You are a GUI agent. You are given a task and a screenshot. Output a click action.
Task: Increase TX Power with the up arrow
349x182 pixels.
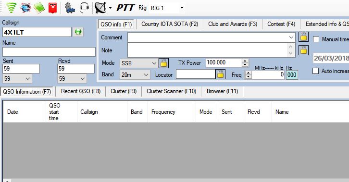point(245,61)
